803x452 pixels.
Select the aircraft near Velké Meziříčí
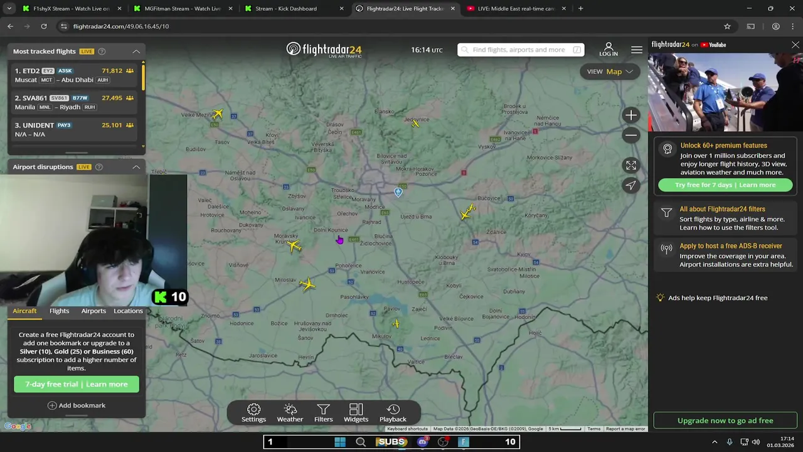pos(218,114)
